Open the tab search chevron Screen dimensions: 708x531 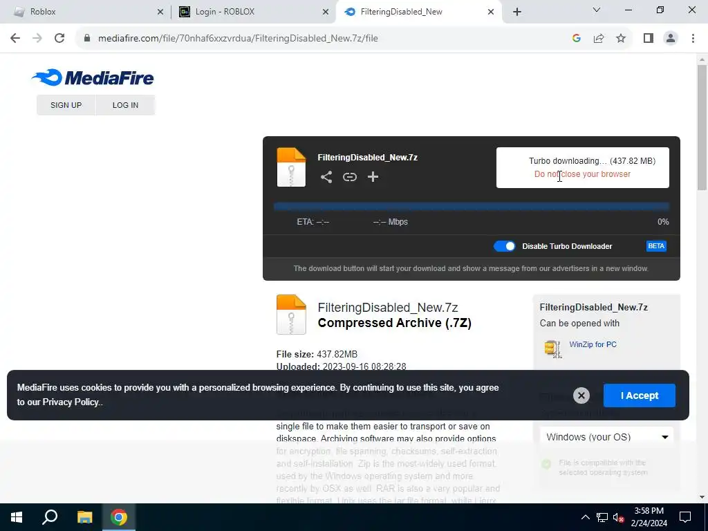(x=597, y=10)
